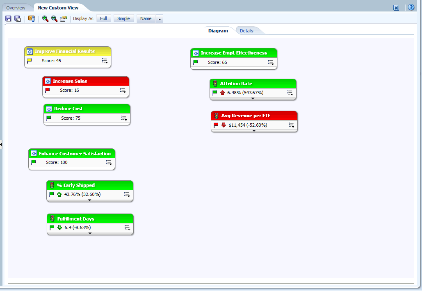Click the KPI traffic light icon on Attrition Rate

[x=215, y=84]
